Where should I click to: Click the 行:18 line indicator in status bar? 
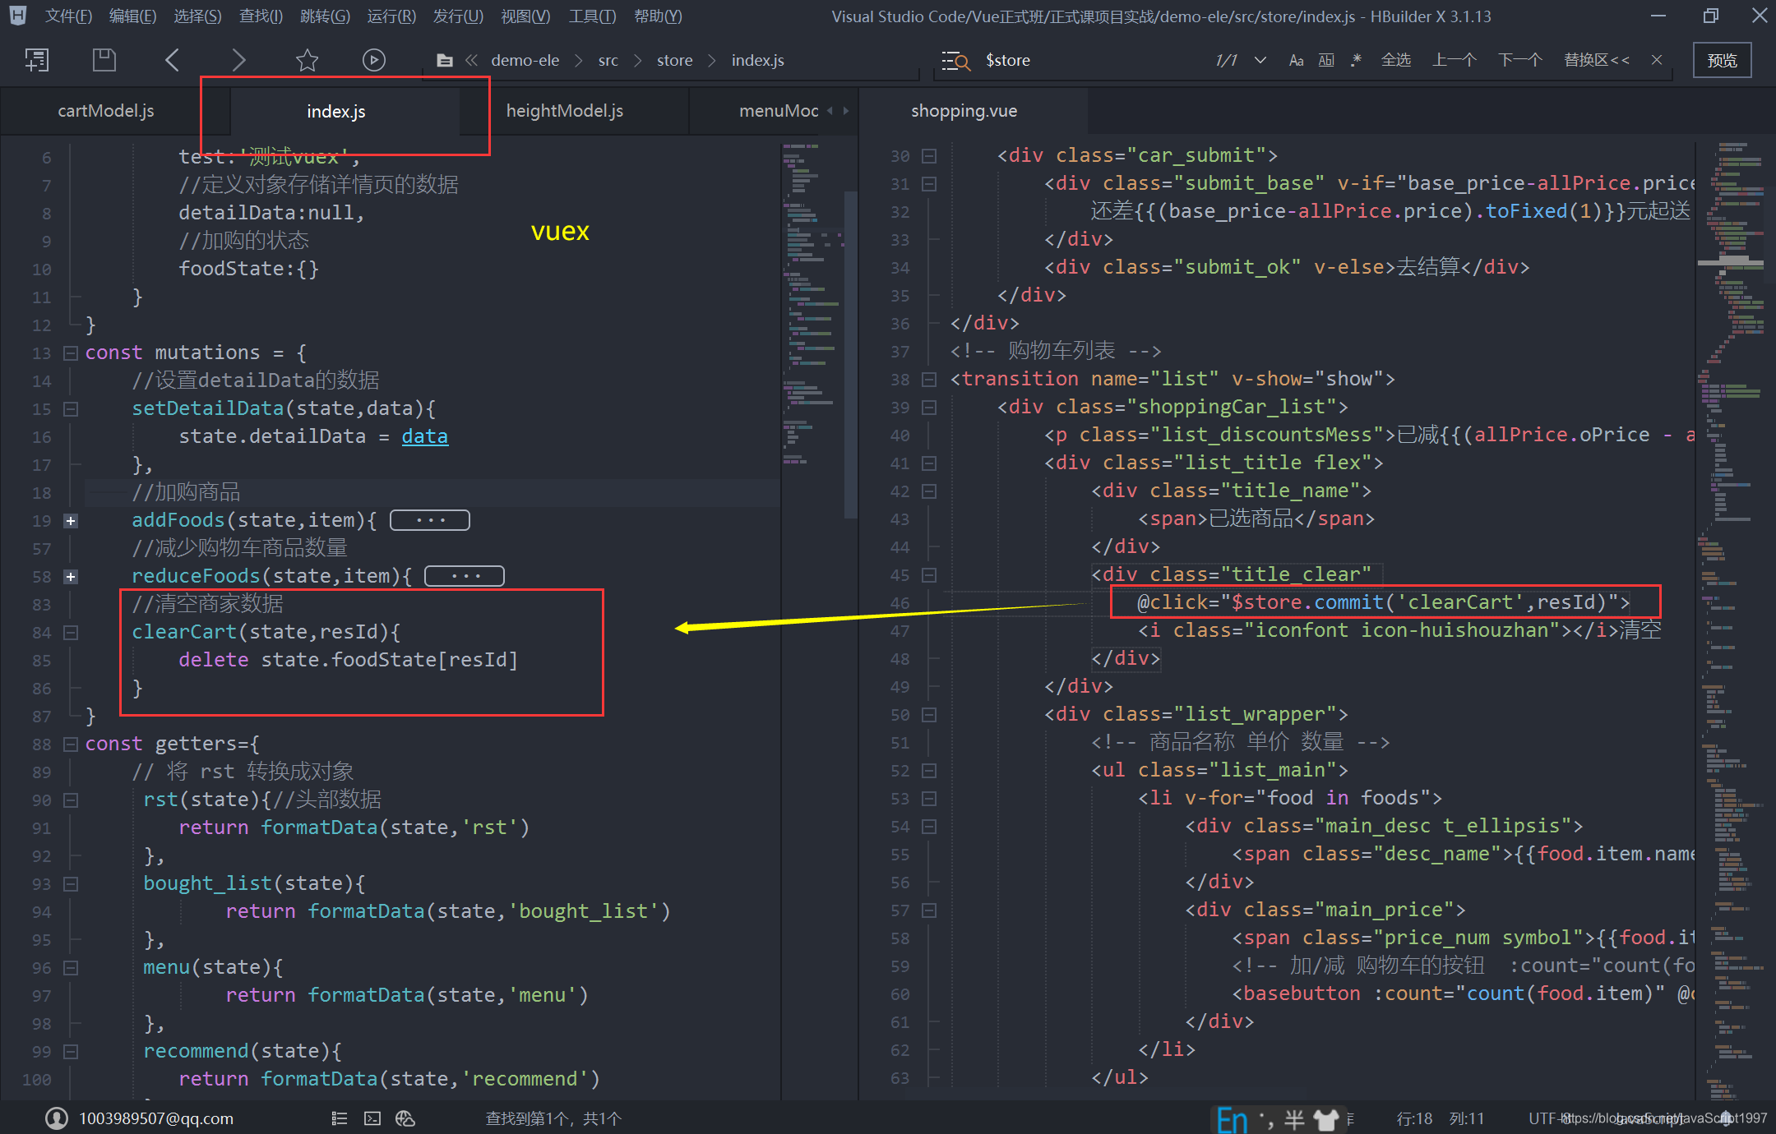pos(1414,1118)
